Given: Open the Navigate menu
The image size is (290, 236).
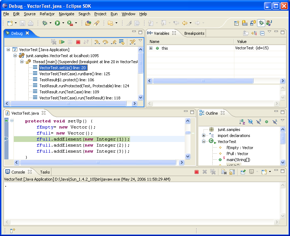Looking at the screenshot, I should (67, 14).
